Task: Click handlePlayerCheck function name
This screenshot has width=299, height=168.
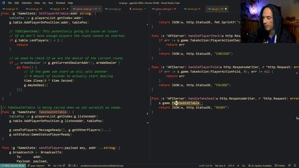Action: 204,36
